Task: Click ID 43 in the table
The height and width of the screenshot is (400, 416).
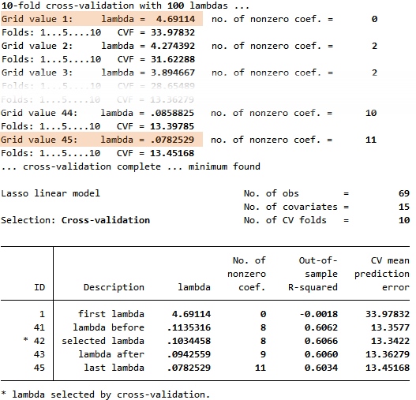Action: pos(39,354)
